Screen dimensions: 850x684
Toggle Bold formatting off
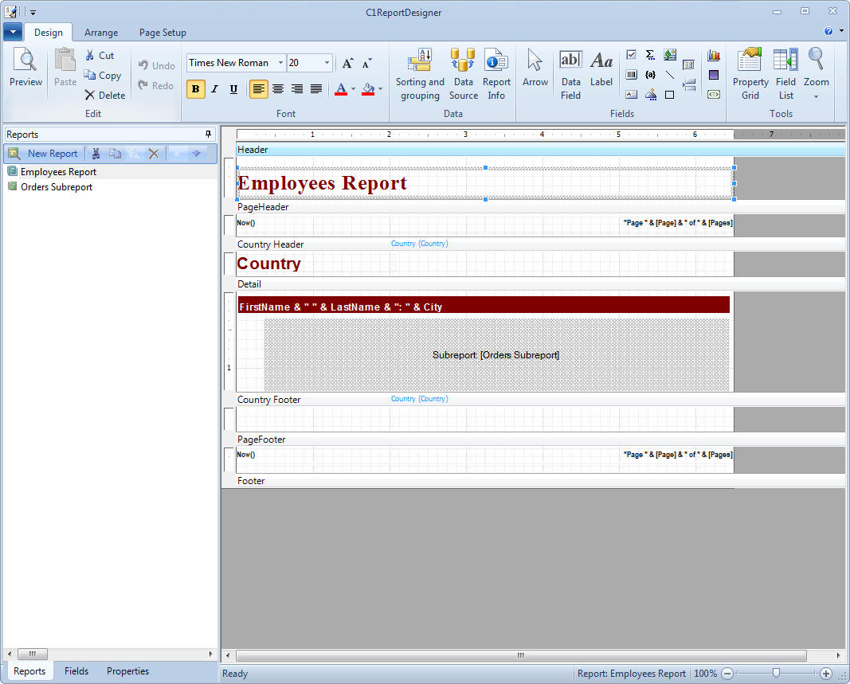click(x=195, y=89)
